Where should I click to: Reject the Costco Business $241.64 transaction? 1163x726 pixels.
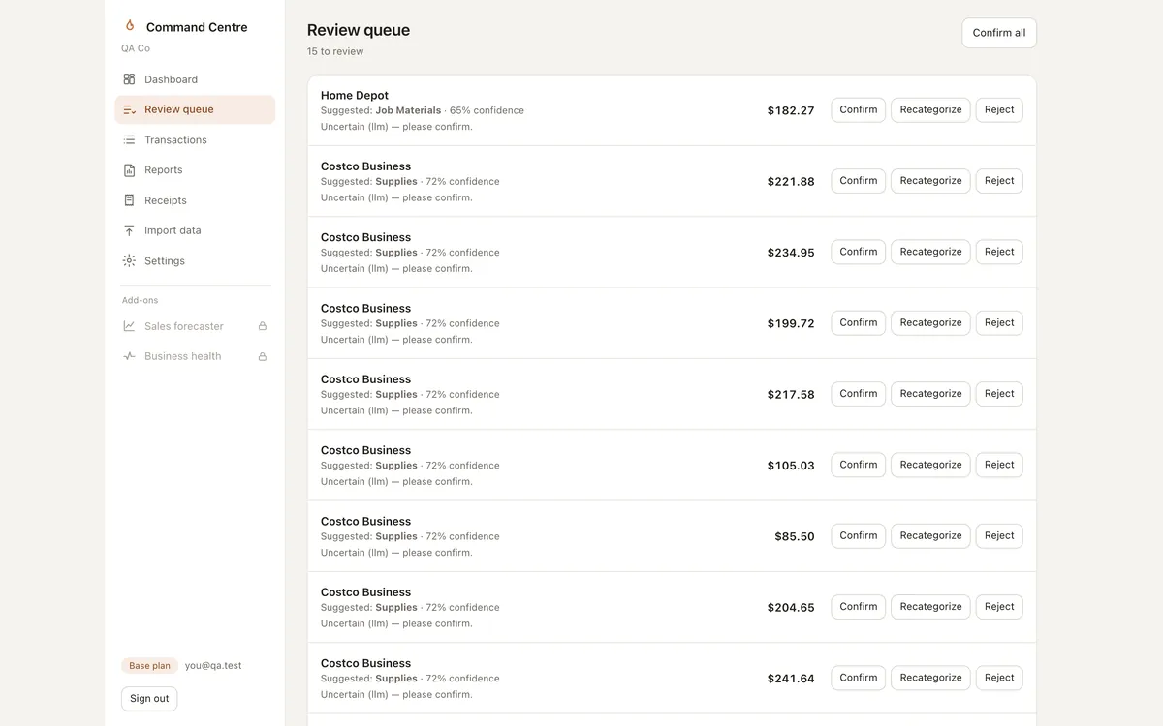pos(999,678)
